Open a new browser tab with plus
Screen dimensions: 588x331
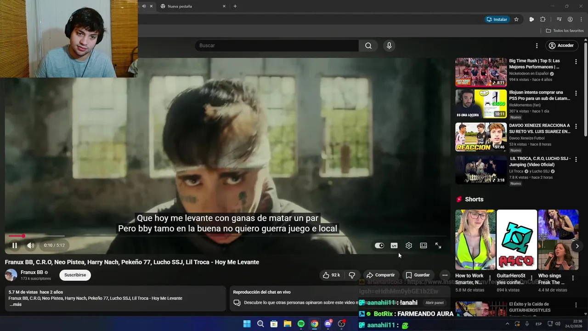click(x=235, y=6)
